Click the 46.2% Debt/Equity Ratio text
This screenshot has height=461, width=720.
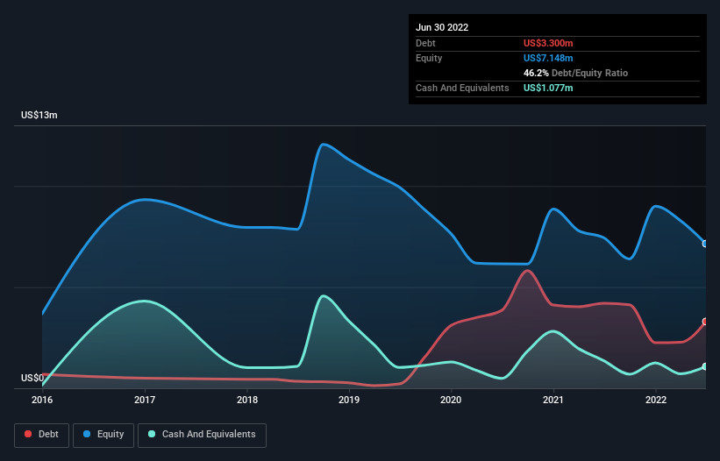tap(576, 73)
